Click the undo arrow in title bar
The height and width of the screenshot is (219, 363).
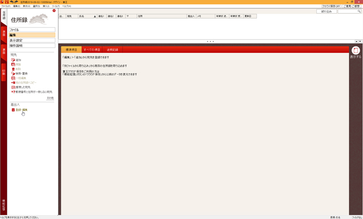point(11,2)
